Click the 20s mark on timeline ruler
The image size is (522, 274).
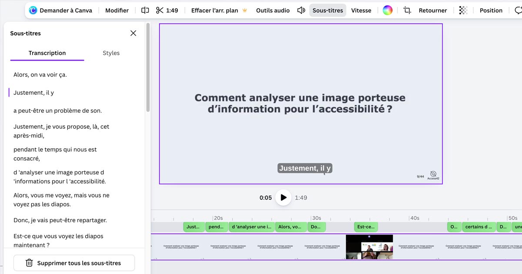(x=218, y=218)
